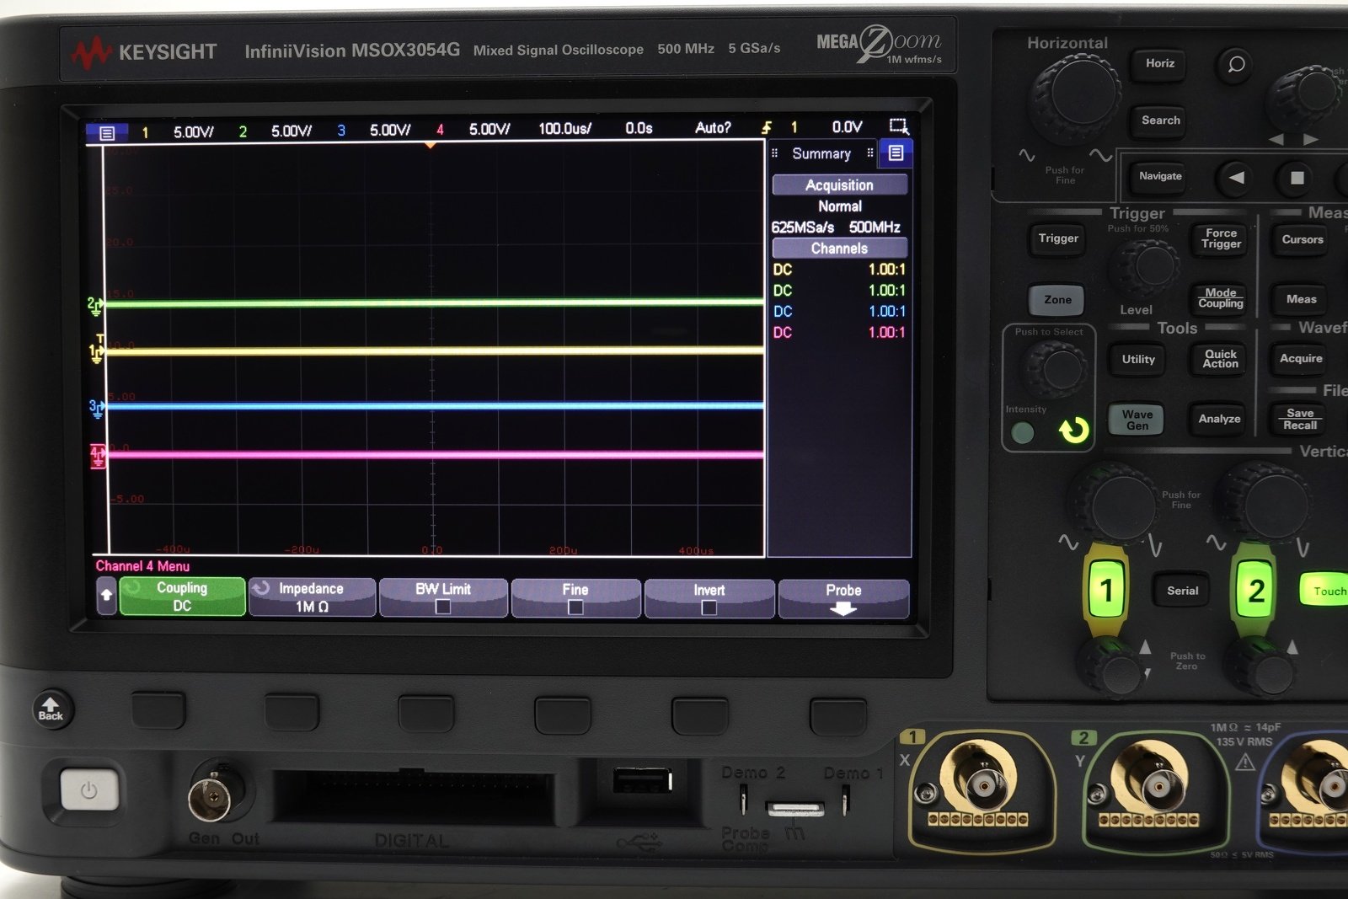The width and height of the screenshot is (1348, 899).
Task: Select the channel 4 ground marker on graticule
Action: pos(99,456)
